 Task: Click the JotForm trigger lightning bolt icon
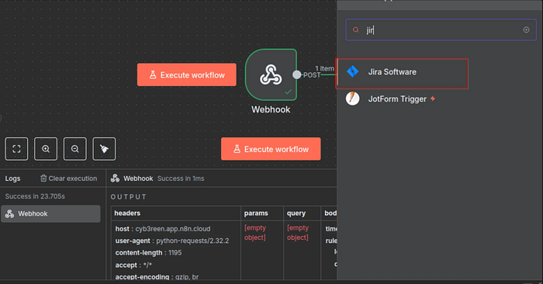pos(433,99)
